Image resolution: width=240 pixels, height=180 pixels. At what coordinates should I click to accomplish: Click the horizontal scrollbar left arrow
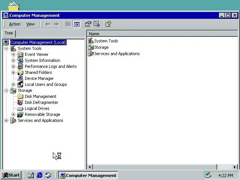tap(90, 167)
